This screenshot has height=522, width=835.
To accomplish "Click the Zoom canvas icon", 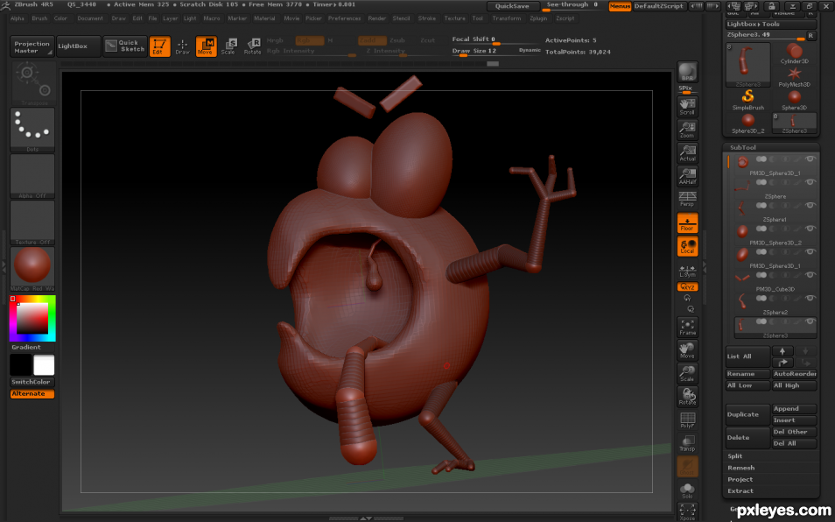I will point(687,130).
